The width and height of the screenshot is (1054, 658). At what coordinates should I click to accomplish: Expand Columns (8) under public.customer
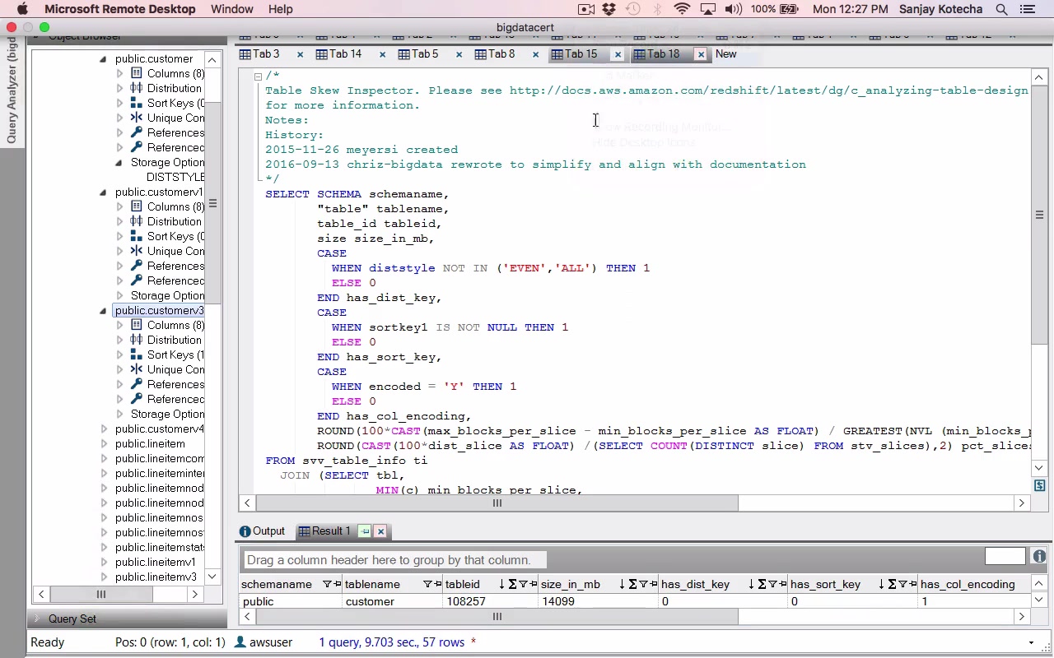point(120,73)
